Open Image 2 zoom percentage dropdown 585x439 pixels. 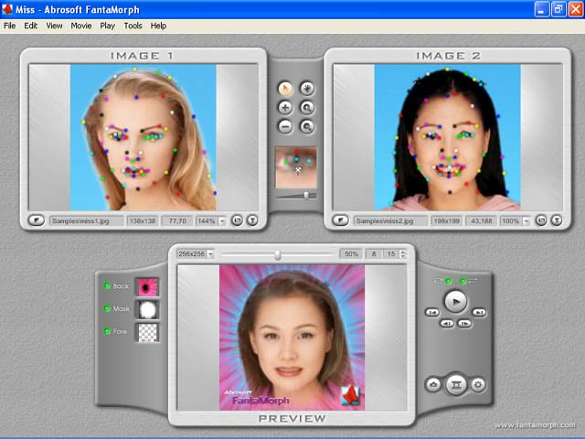tap(526, 221)
